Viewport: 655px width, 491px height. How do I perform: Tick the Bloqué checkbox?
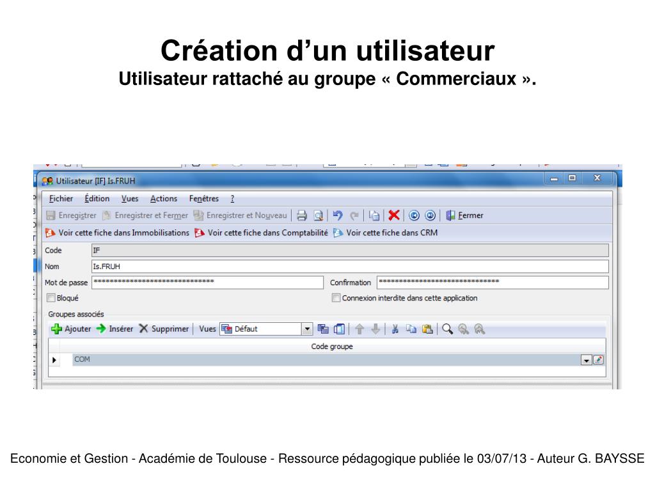[x=51, y=298]
